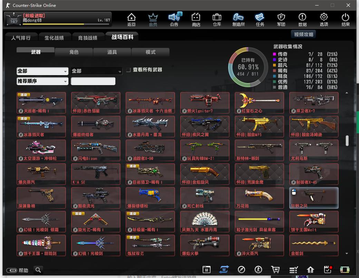This screenshot has width=359, height=278.
Task: Click the checklist icon in bottom toolbar
Action: click(293, 270)
